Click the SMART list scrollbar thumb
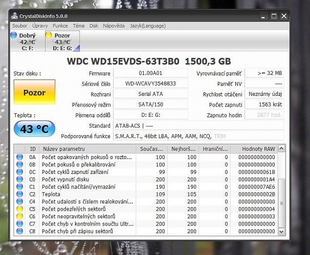The width and height of the screenshot is (310, 255). (x=281, y=203)
